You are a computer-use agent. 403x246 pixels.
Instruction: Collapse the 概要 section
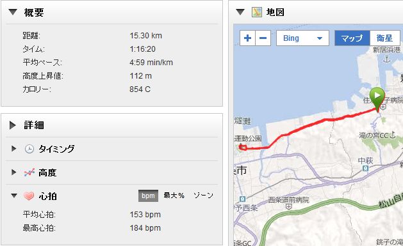click(x=13, y=12)
